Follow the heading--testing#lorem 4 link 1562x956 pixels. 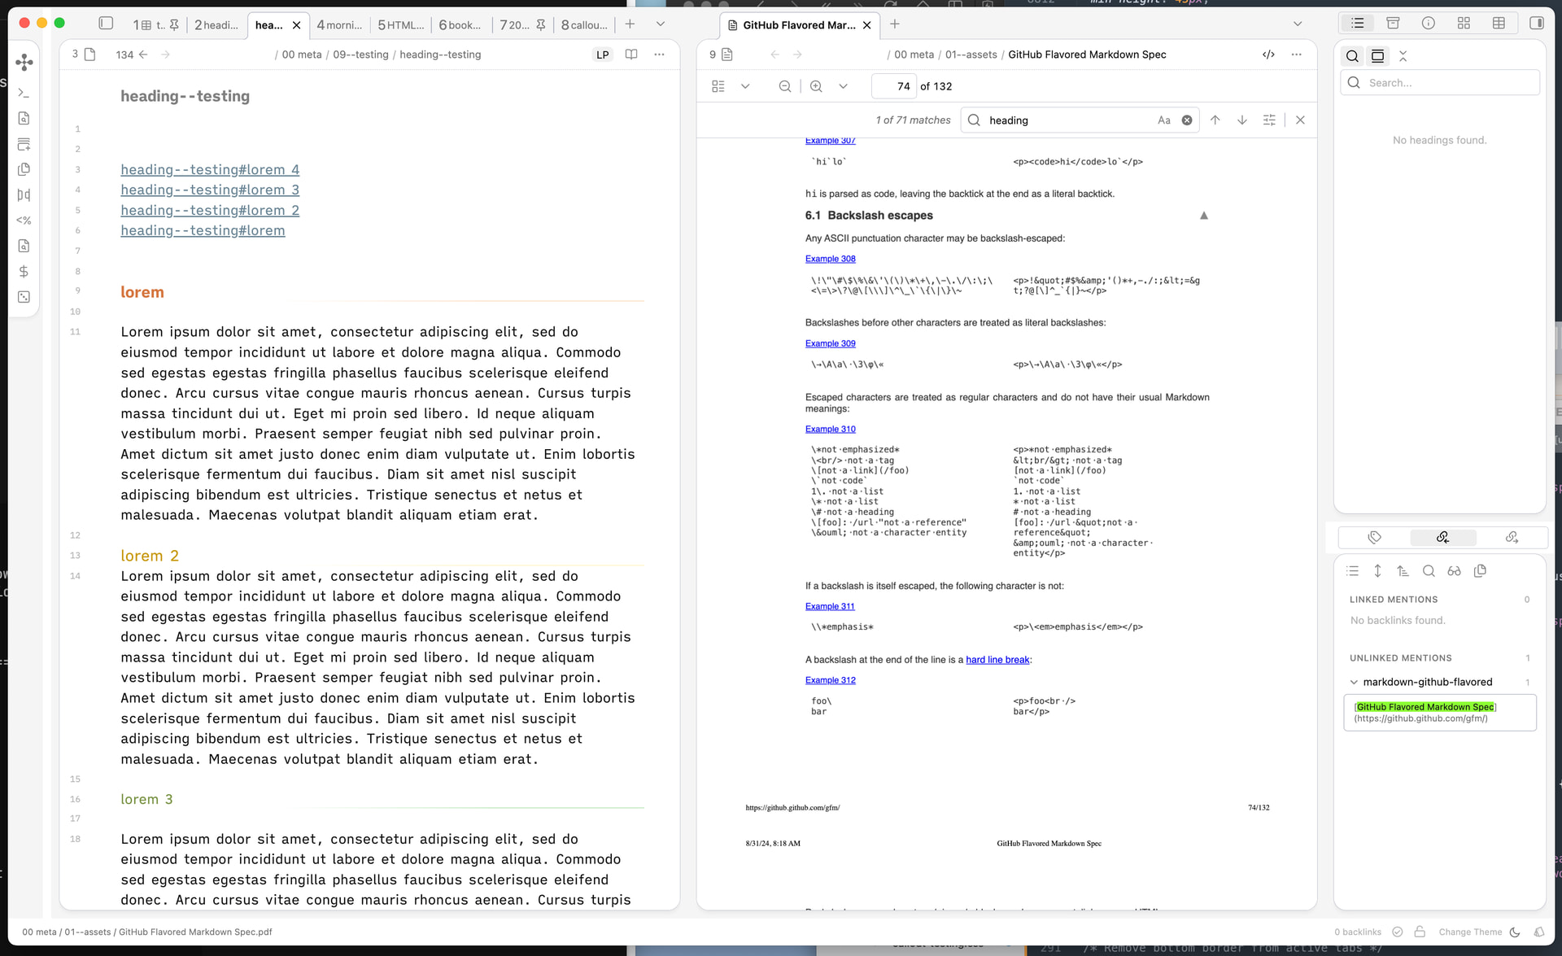point(210,169)
